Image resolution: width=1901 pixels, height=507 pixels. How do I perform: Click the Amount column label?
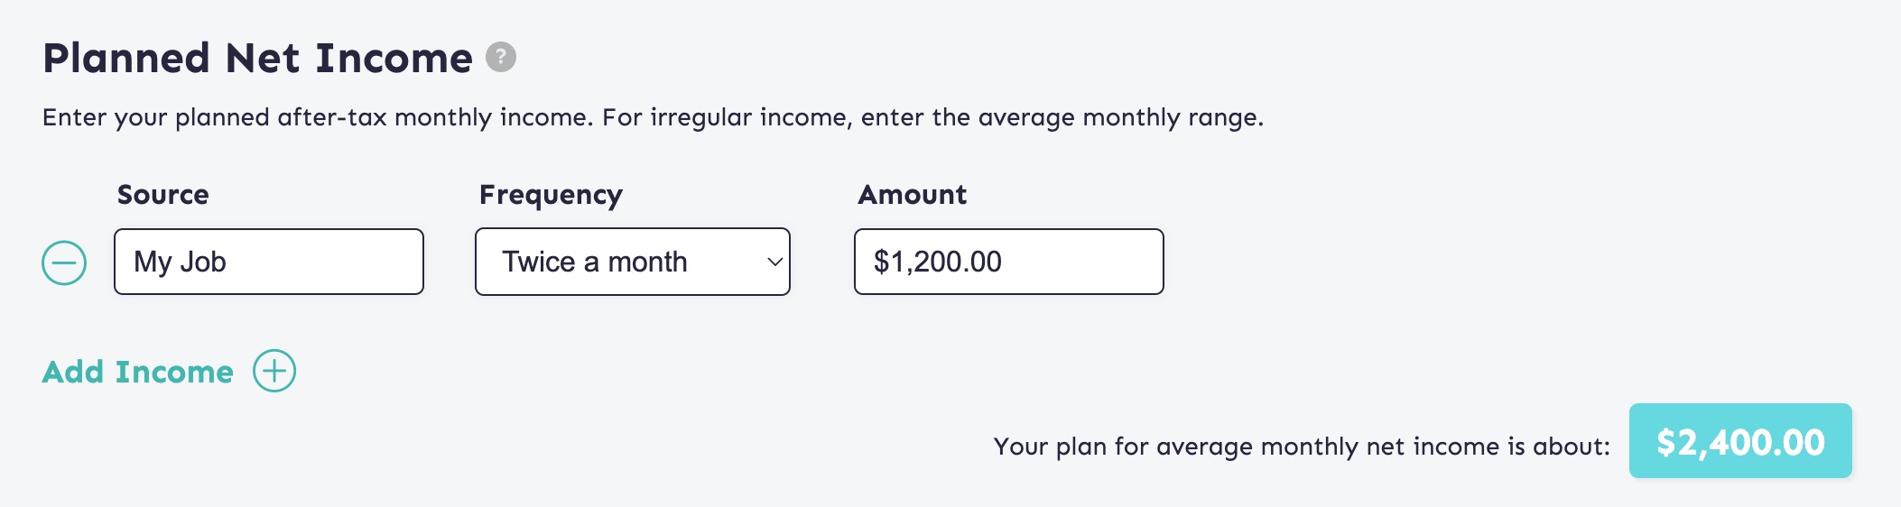913,195
